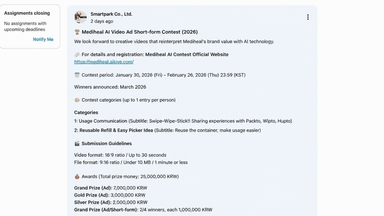This screenshot has width=384, height=216.
Task: Click the "Winners announced: March 2026" text
Action: (110, 87)
